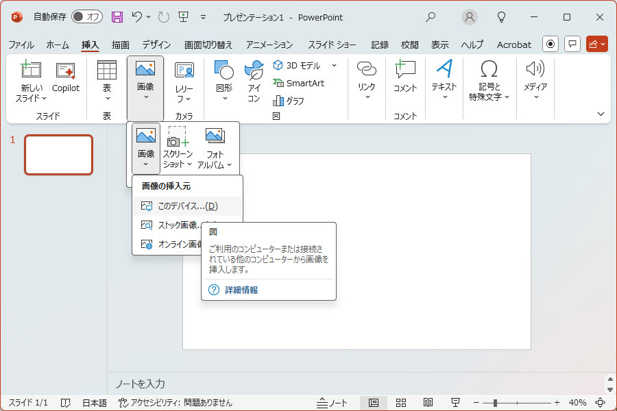Click 日本語 language indicator
The height and width of the screenshot is (411, 617).
pos(95,403)
